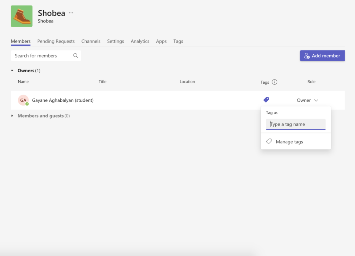
Task: Go to the Channels tab
Action: [91, 41]
